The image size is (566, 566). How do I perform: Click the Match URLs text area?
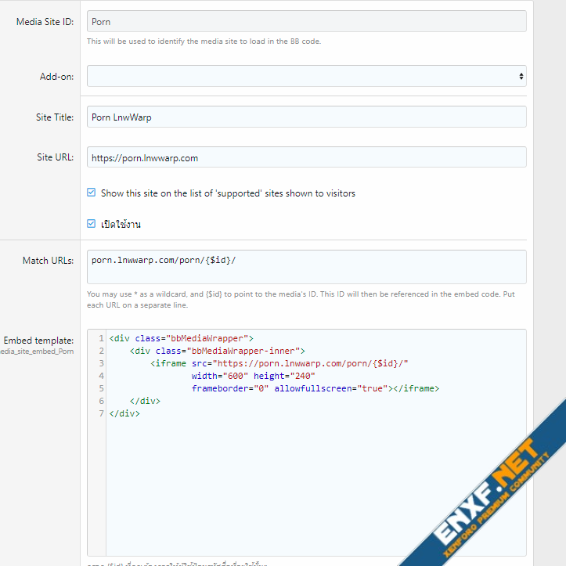click(x=306, y=267)
